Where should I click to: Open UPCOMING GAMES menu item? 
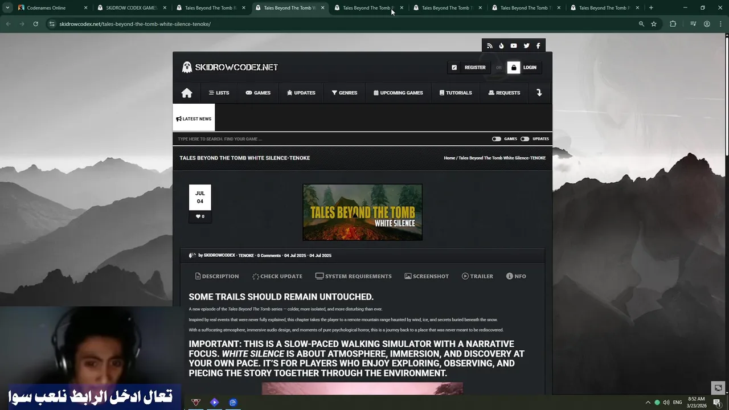pos(398,93)
